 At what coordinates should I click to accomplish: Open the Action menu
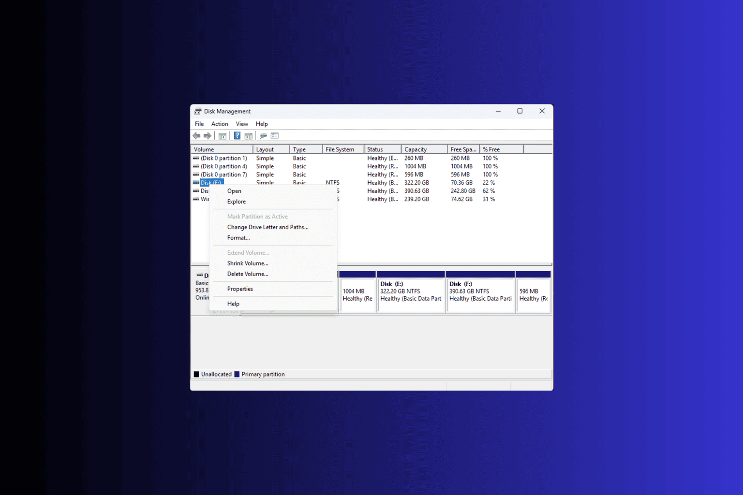coord(220,124)
